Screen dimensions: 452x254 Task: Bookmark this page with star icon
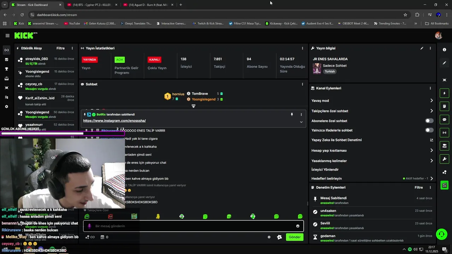point(405,15)
